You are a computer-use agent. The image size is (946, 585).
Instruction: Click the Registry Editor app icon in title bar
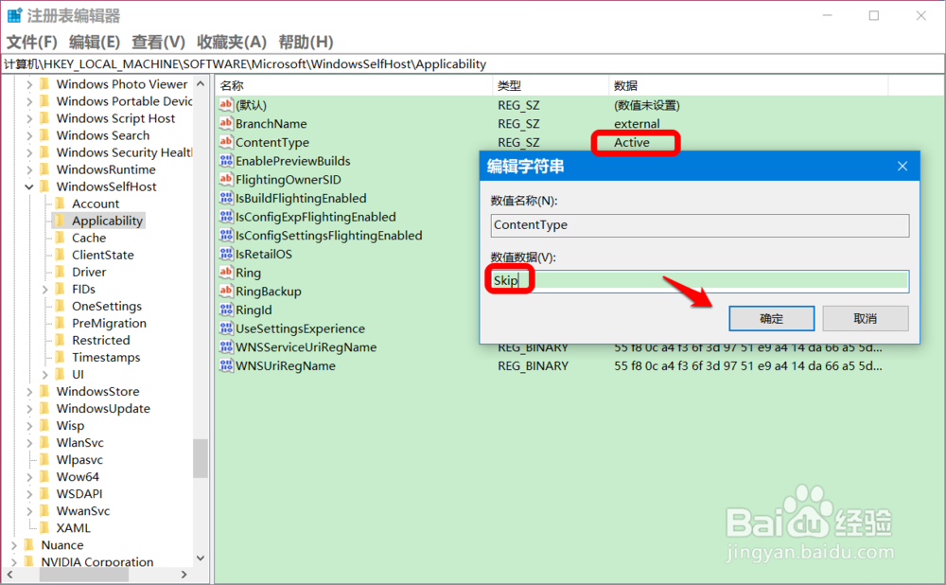coord(14,15)
